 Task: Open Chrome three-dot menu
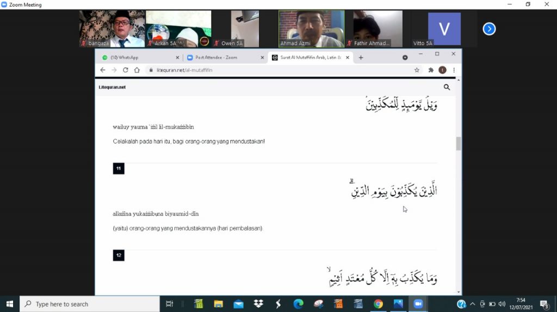pyautogui.click(x=454, y=70)
